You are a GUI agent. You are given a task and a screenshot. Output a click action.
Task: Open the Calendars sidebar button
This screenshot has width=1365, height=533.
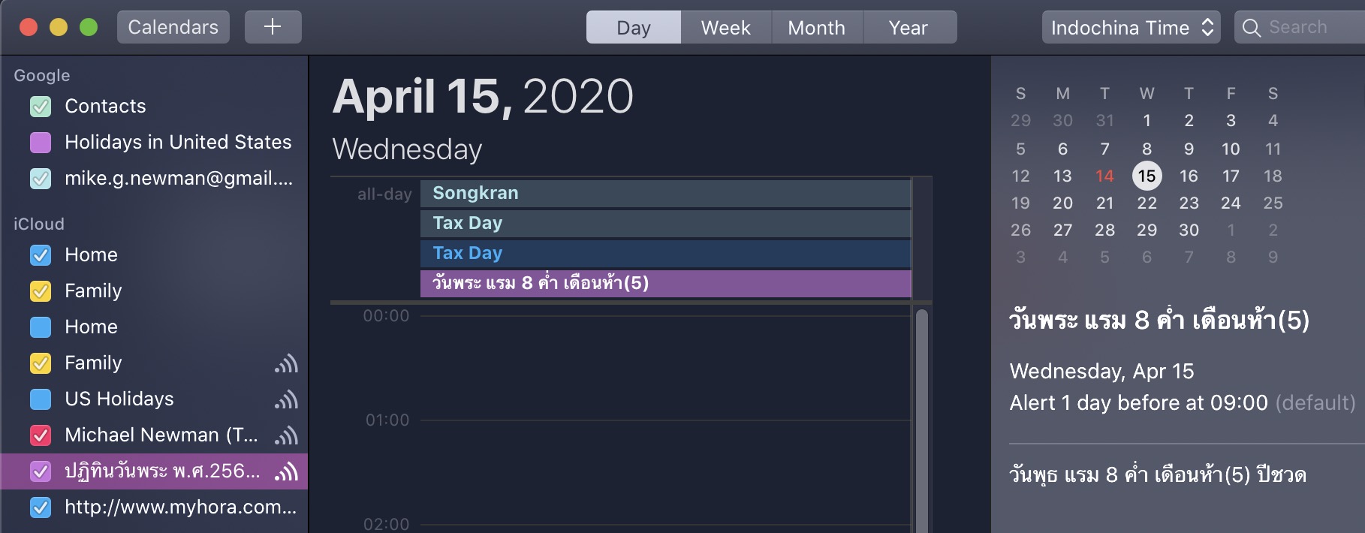click(173, 27)
